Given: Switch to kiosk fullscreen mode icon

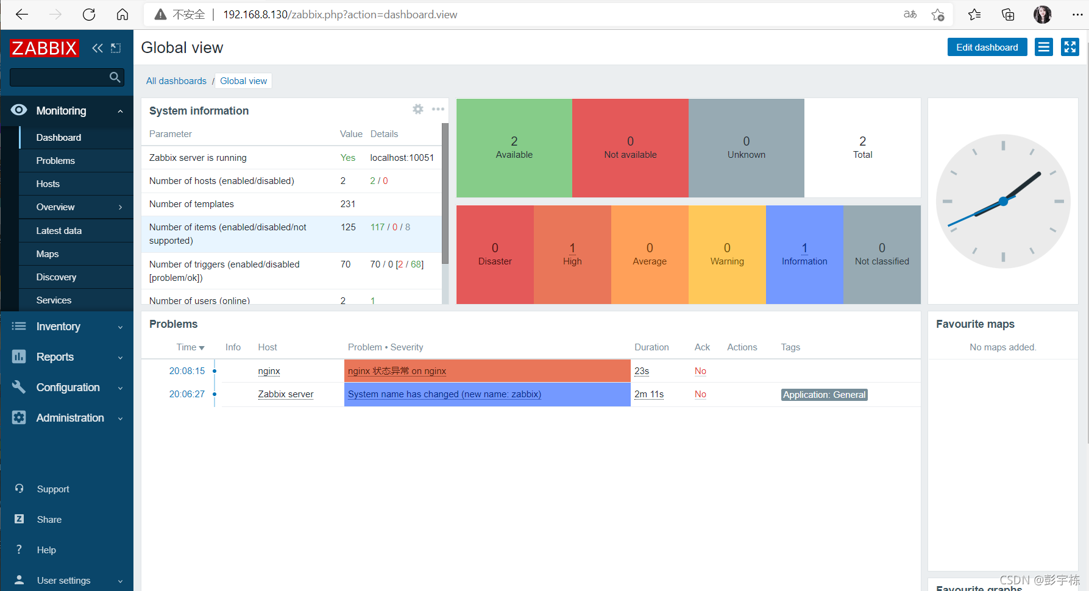Looking at the screenshot, I should click(x=1070, y=47).
